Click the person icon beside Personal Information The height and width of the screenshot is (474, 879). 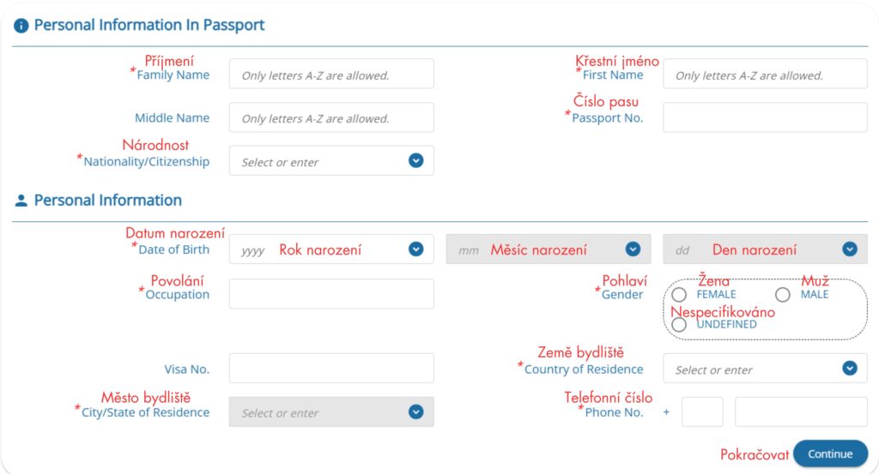pos(21,201)
